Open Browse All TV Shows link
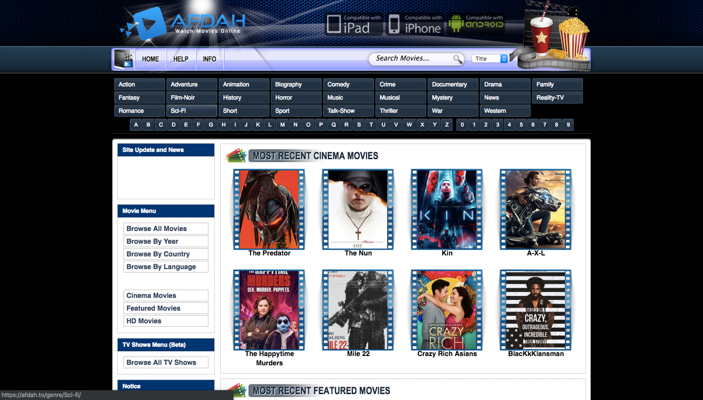 [x=166, y=362]
